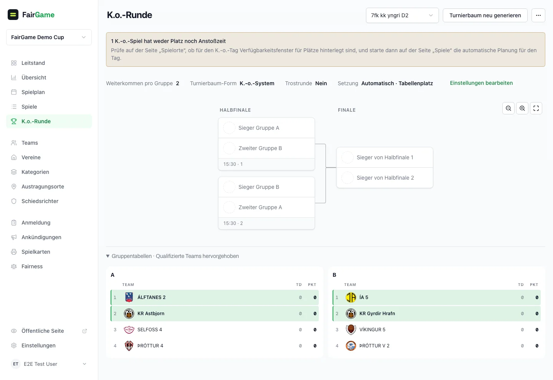Open the three-dot more options menu

(538, 15)
